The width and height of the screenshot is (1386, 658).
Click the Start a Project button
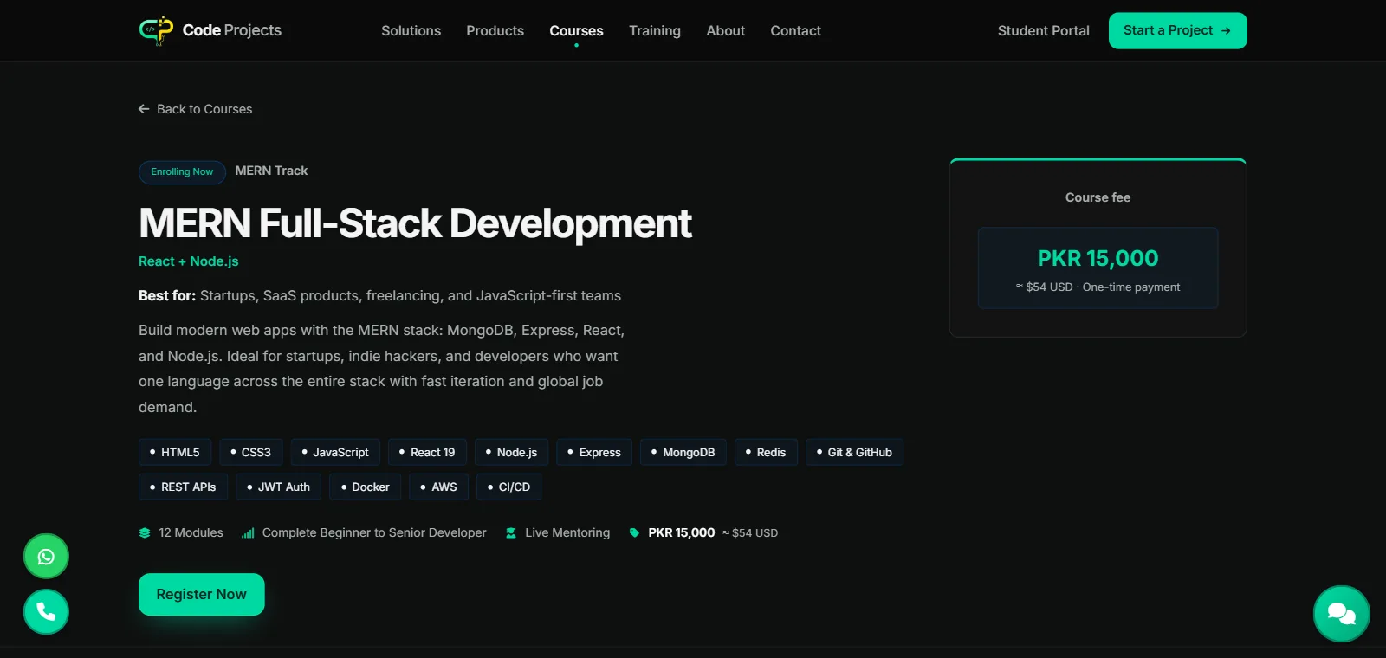pyautogui.click(x=1177, y=30)
